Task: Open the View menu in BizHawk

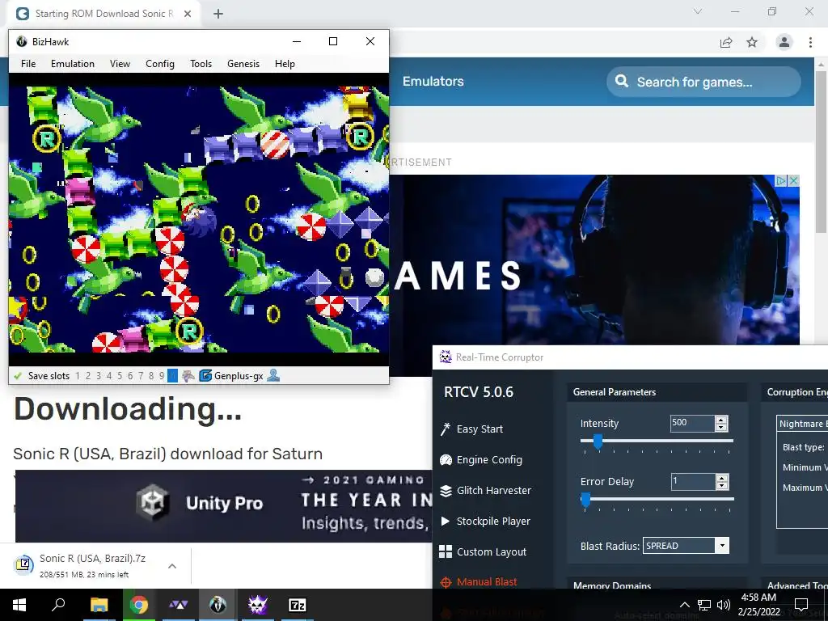Action: coord(120,64)
